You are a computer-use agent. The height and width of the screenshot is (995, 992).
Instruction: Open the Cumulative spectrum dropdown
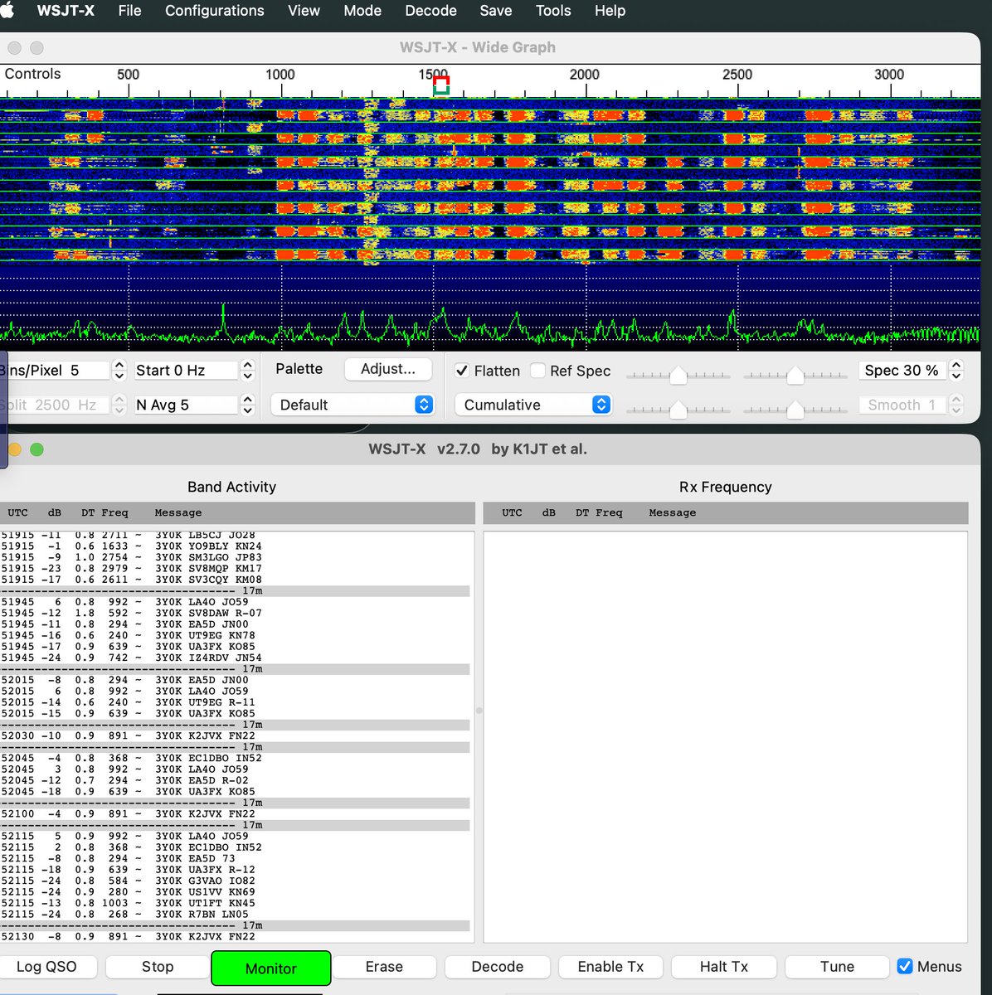coord(533,405)
